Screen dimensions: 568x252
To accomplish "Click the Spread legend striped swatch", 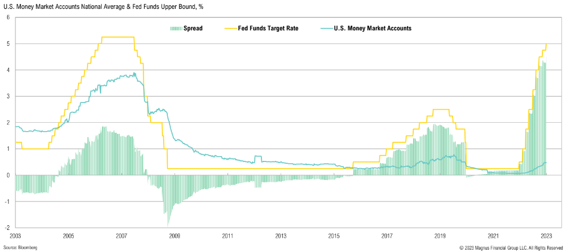I will point(175,28).
